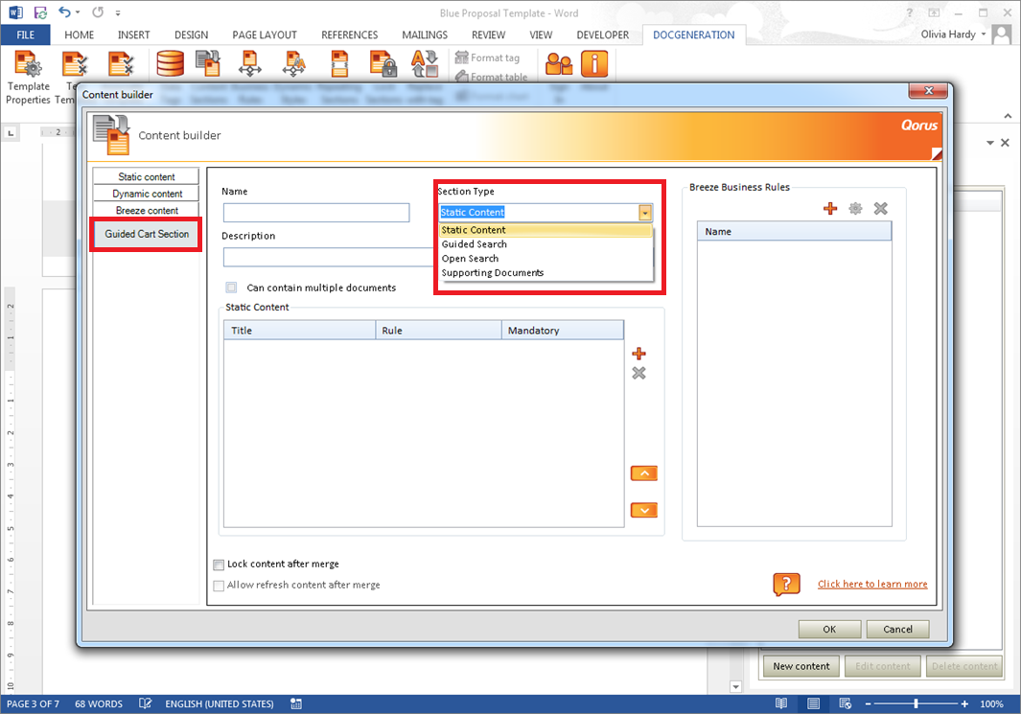Switch to Read Mode view in the status bar

pos(781,703)
